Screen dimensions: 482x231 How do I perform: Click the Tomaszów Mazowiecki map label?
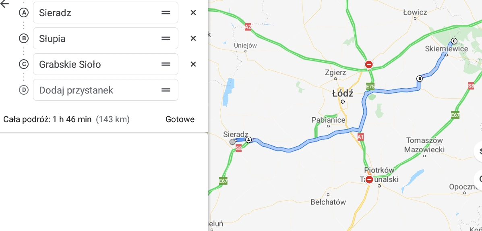(x=425, y=145)
